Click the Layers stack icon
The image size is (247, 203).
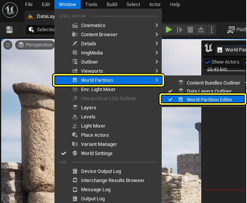(x=75, y=107)
